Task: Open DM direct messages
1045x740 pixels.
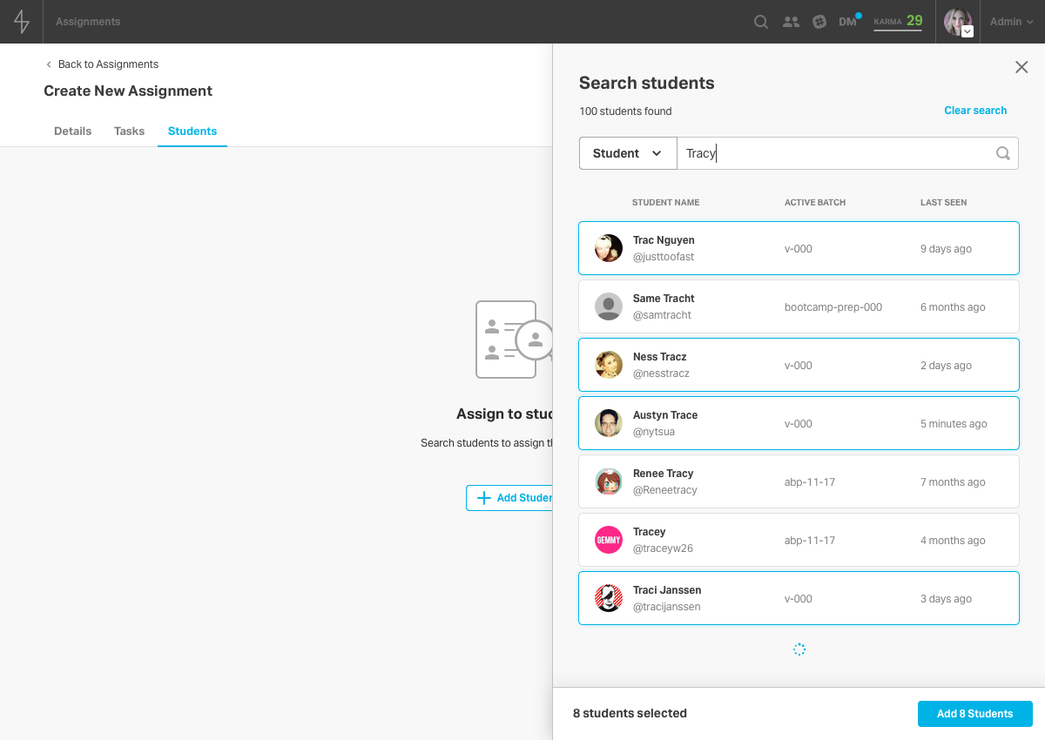Action: point(848,22)
